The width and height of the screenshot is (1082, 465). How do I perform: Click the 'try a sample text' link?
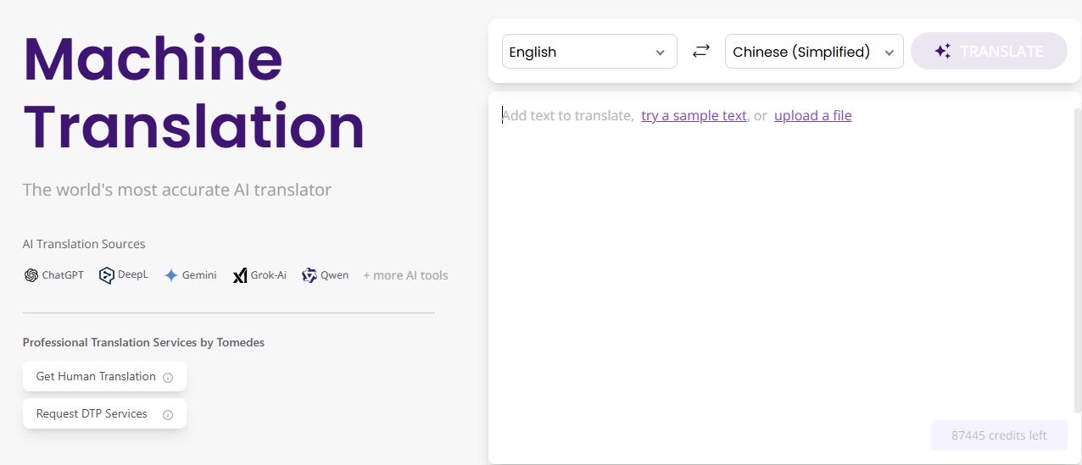[694, 116]
